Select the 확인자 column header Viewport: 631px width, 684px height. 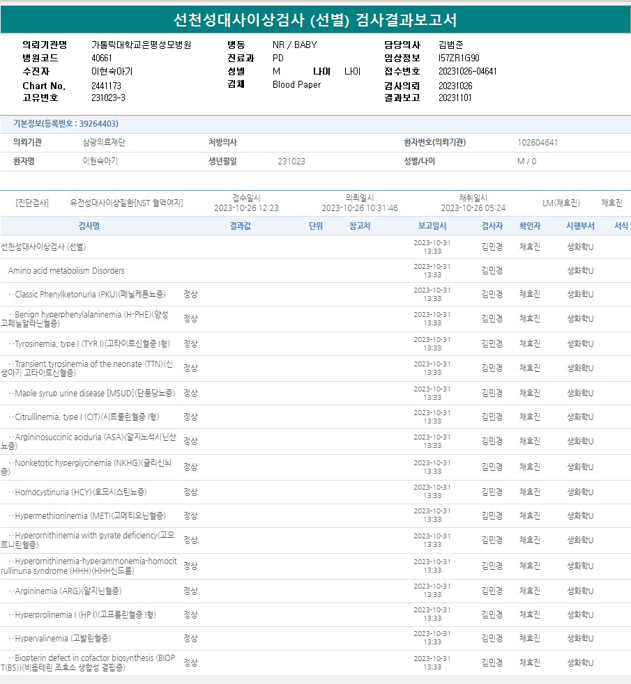pyautogui.click(x=529, y=226)
